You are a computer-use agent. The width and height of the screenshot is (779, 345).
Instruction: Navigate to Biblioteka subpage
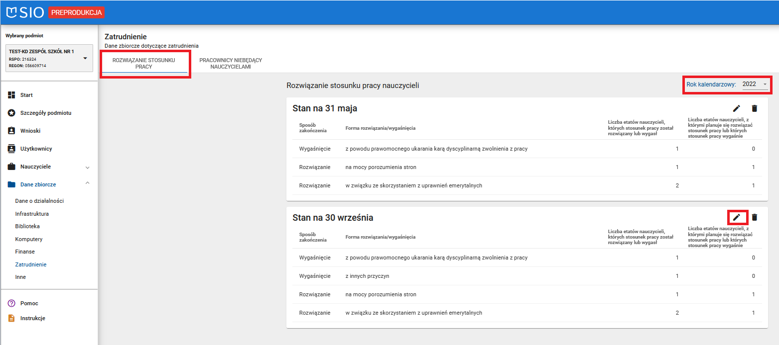27,226
